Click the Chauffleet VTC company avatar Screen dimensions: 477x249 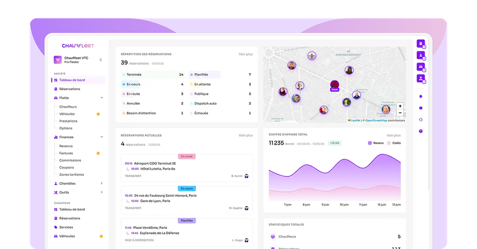[58, 59]
